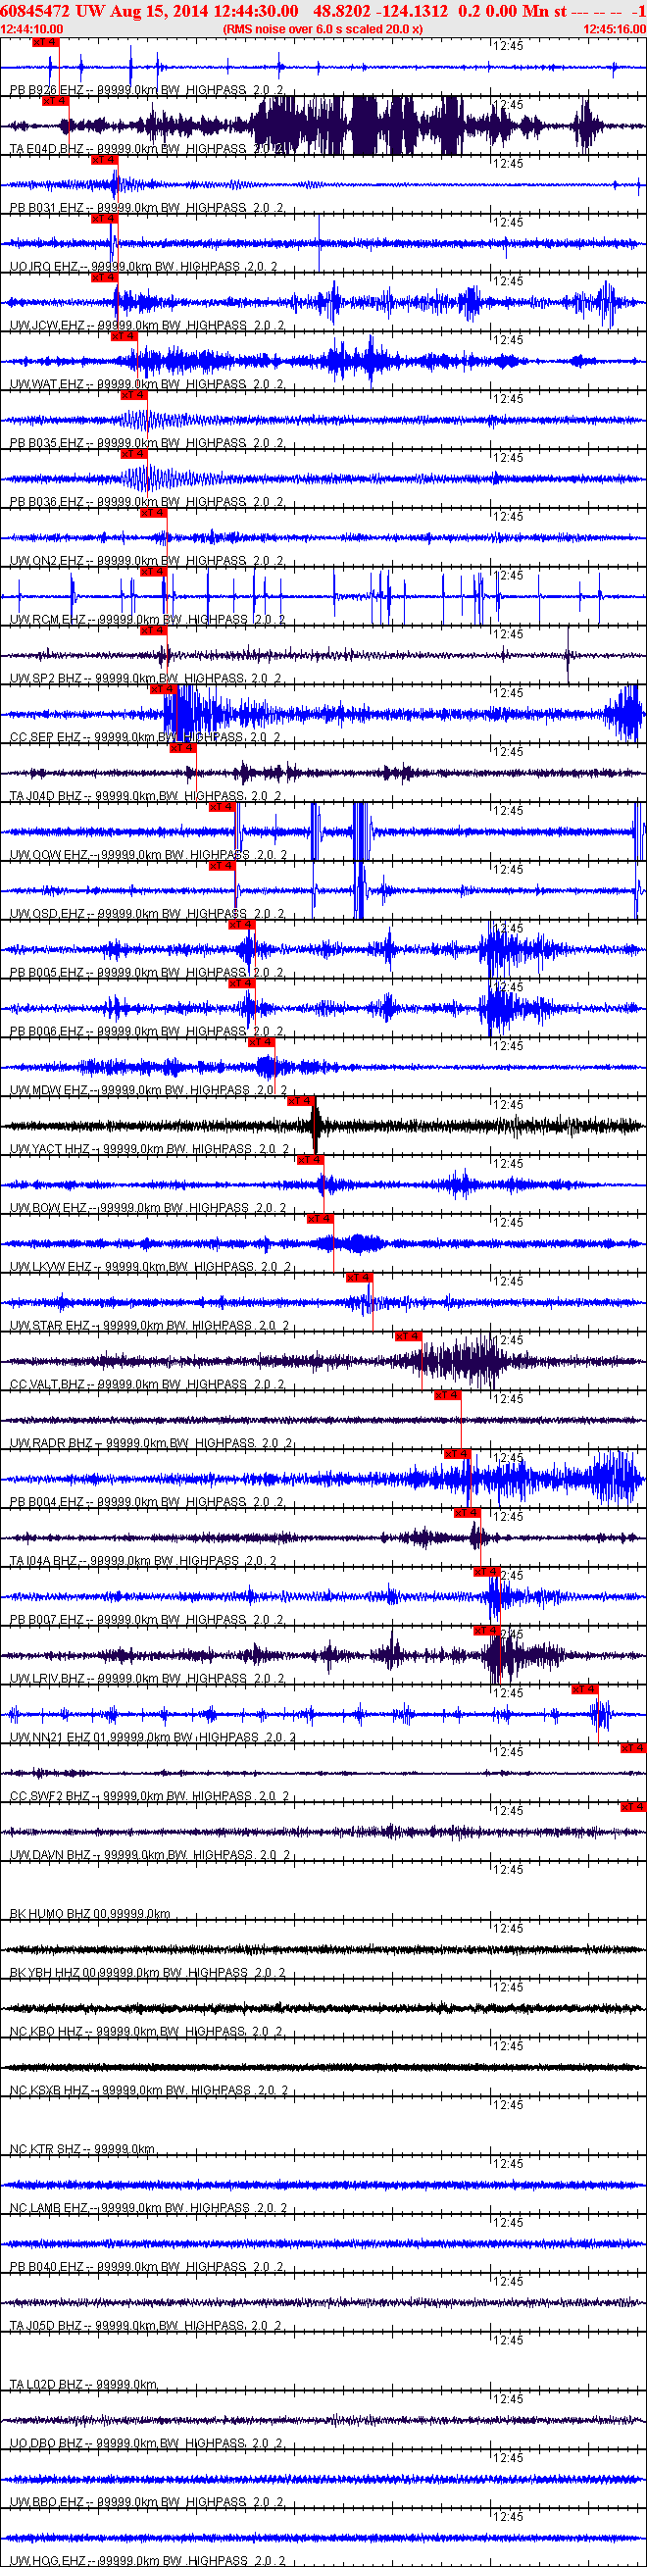Click the red pick flag on TA E04D trace
647x2567 pixels.
55,101
